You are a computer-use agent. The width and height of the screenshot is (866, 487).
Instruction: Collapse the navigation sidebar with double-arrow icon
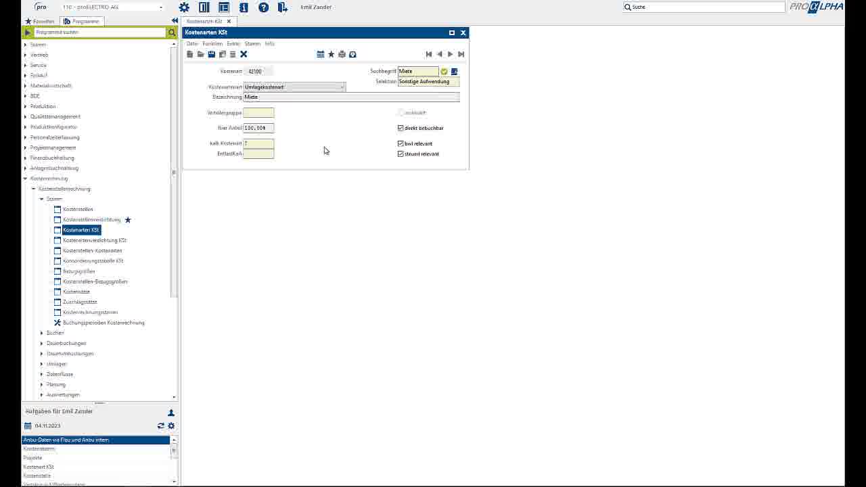click(175, 21)
